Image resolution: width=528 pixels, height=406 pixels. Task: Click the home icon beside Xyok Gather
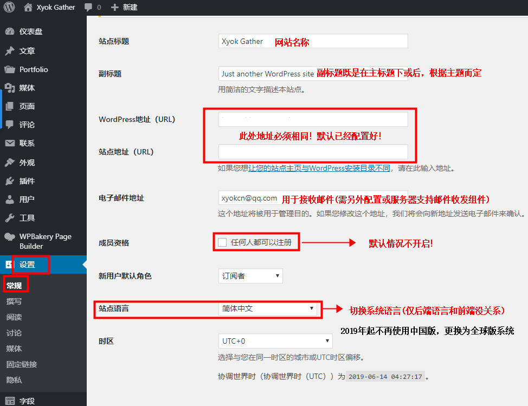coord(28,7)
